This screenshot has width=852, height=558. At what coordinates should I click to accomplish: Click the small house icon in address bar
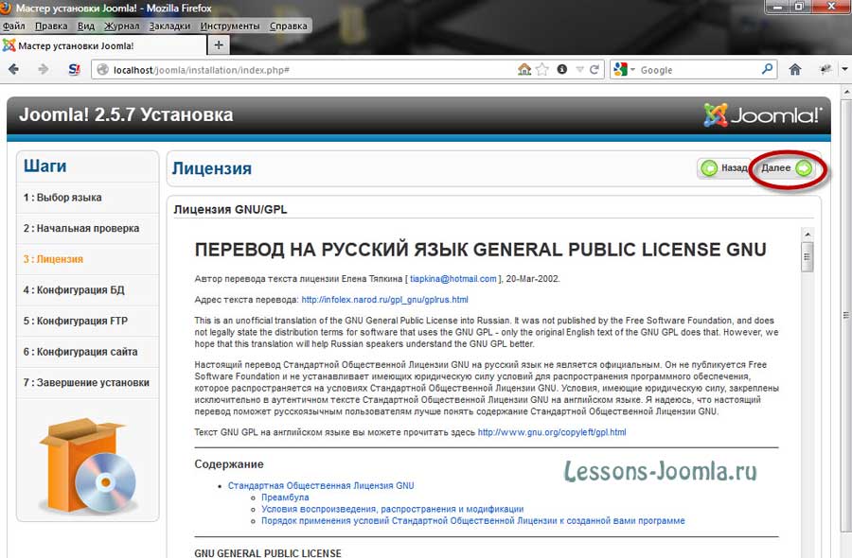[524, 69]
